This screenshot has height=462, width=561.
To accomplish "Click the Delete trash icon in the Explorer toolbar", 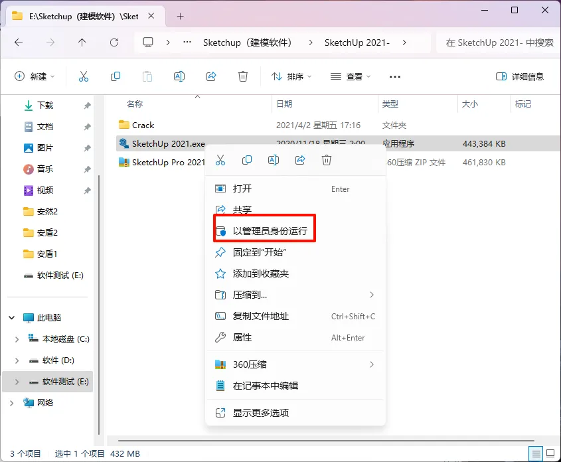I will (243, 76).
